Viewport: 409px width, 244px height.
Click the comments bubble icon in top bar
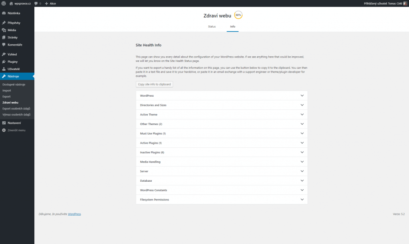pyautogui.click(x=36, y=3)
